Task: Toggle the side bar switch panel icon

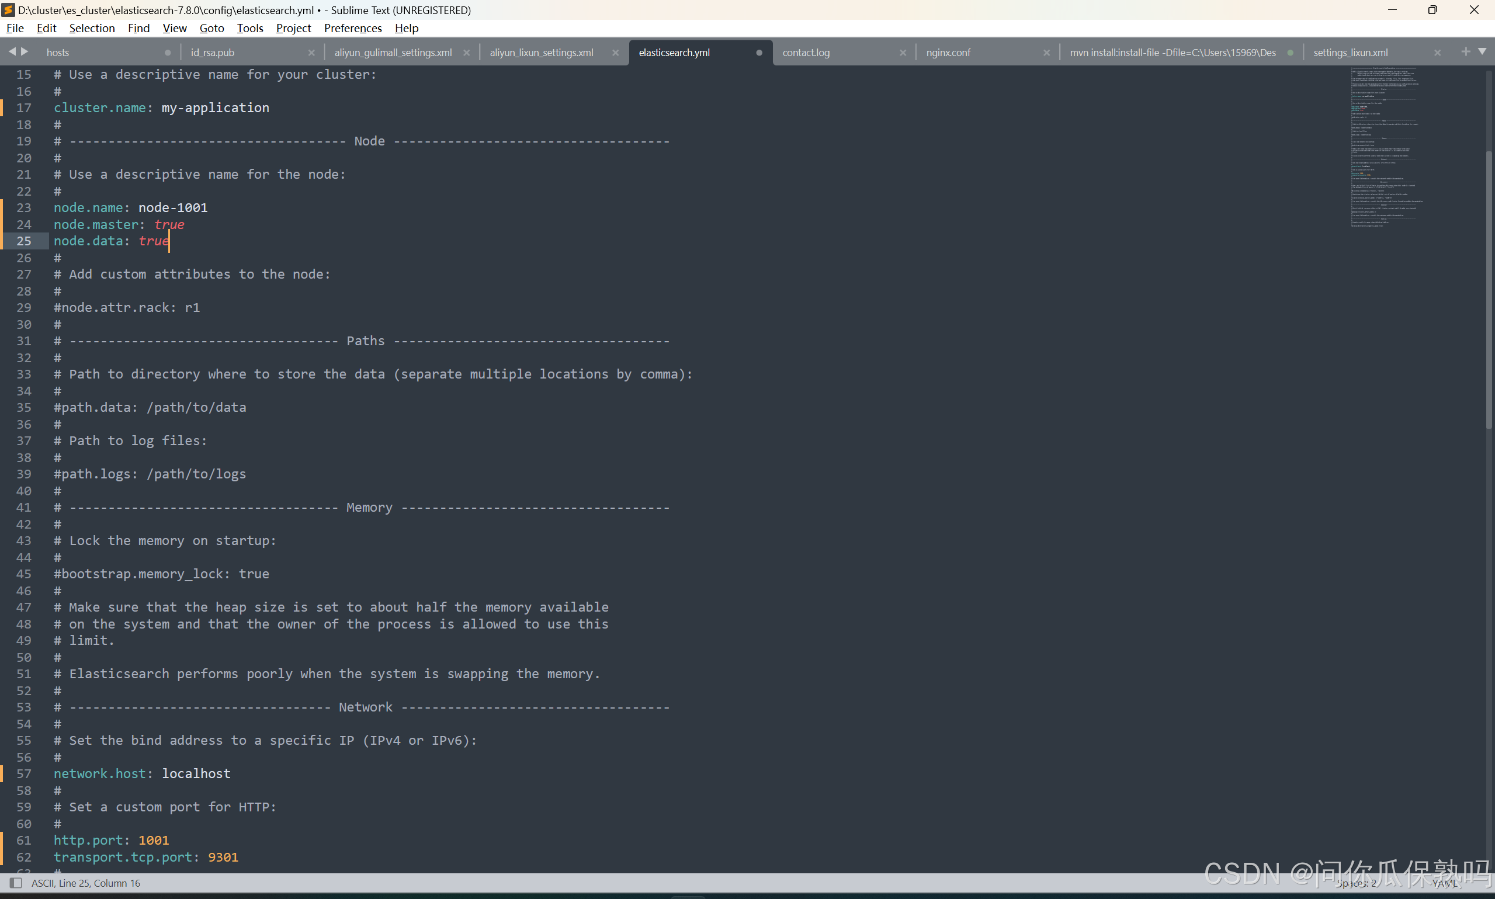Action: [x=16, y=883]
